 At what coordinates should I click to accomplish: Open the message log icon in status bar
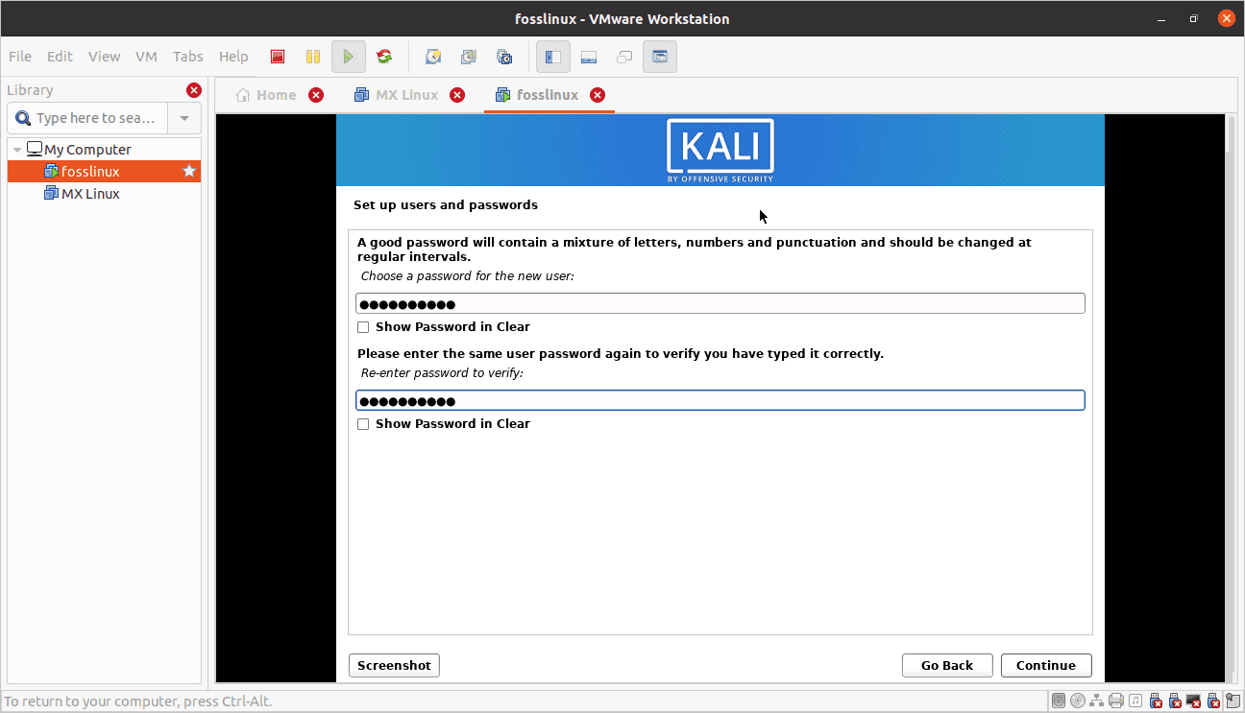(x=1233, y=701)
